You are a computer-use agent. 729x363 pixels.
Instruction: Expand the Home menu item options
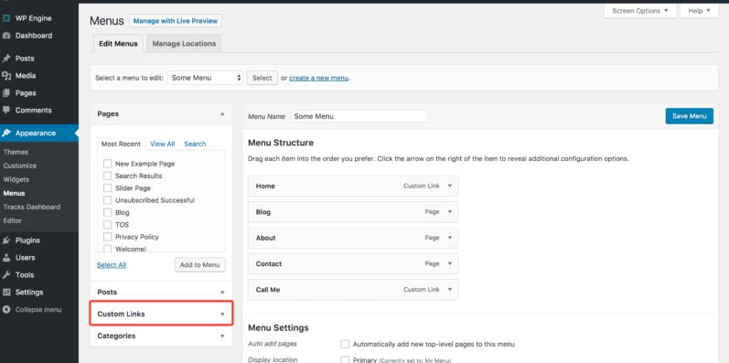tap(450, 186)
